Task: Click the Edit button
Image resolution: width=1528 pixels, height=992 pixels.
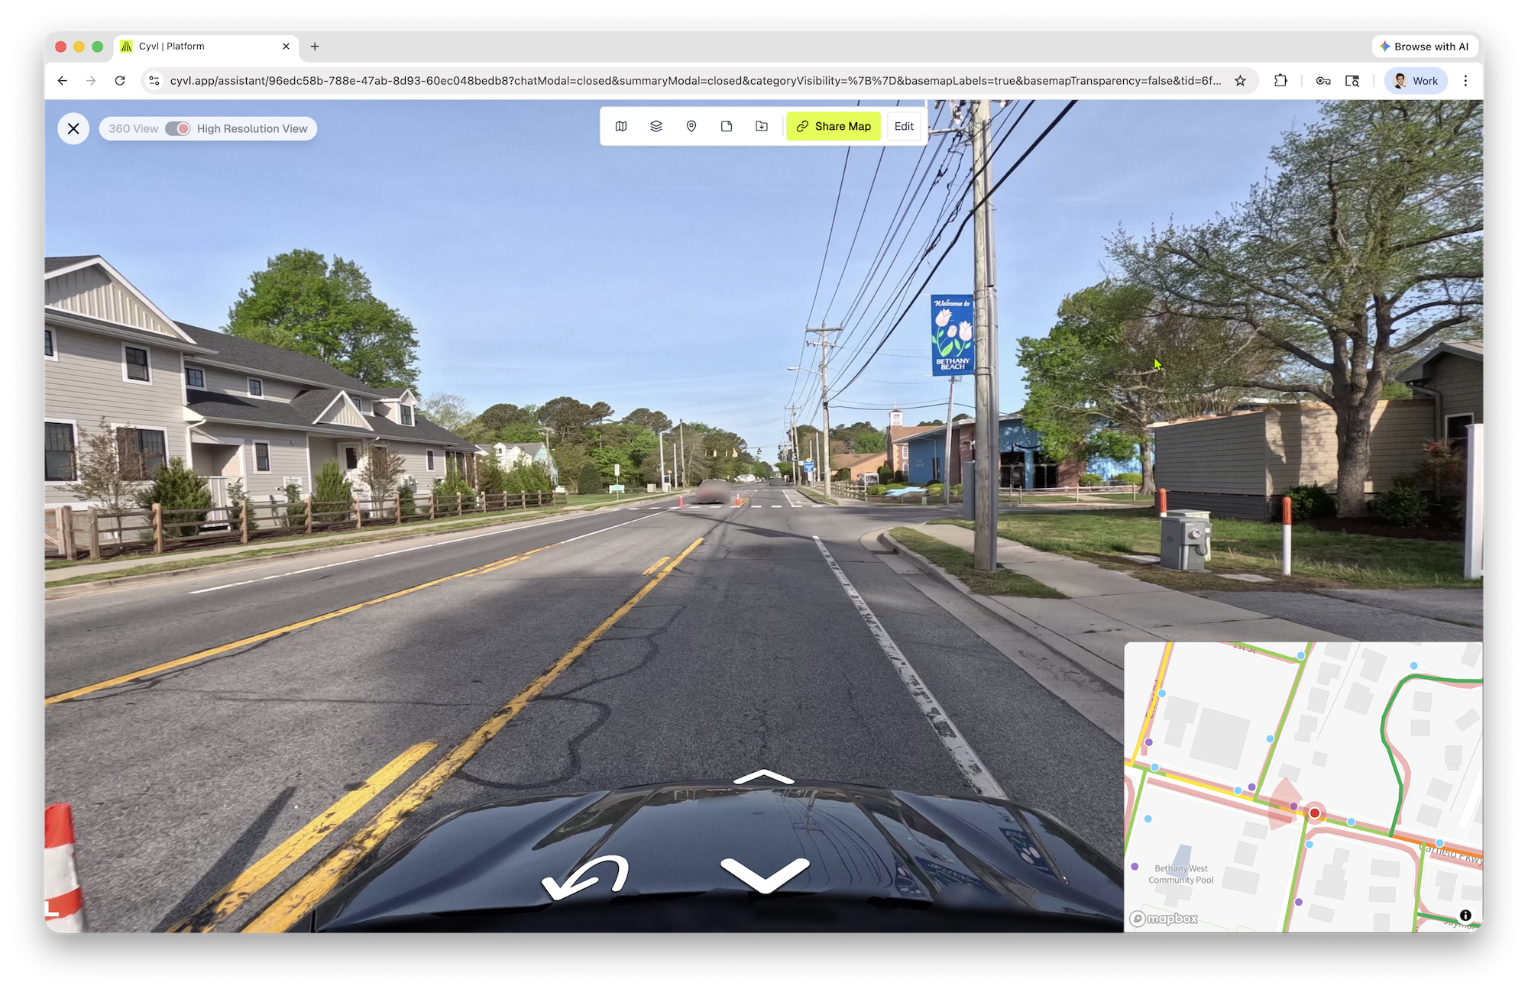Action: [x=904, y=127]
